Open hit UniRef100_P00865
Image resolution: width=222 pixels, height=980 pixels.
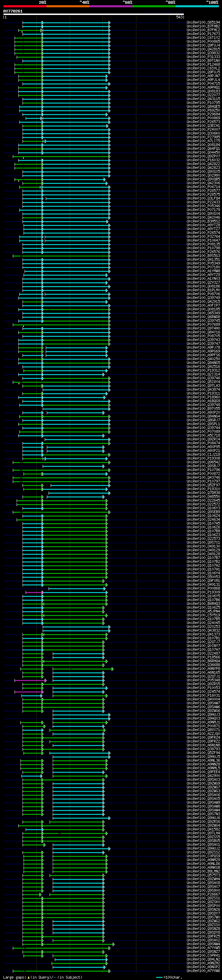pyautogui.click(x=203, y=41)
